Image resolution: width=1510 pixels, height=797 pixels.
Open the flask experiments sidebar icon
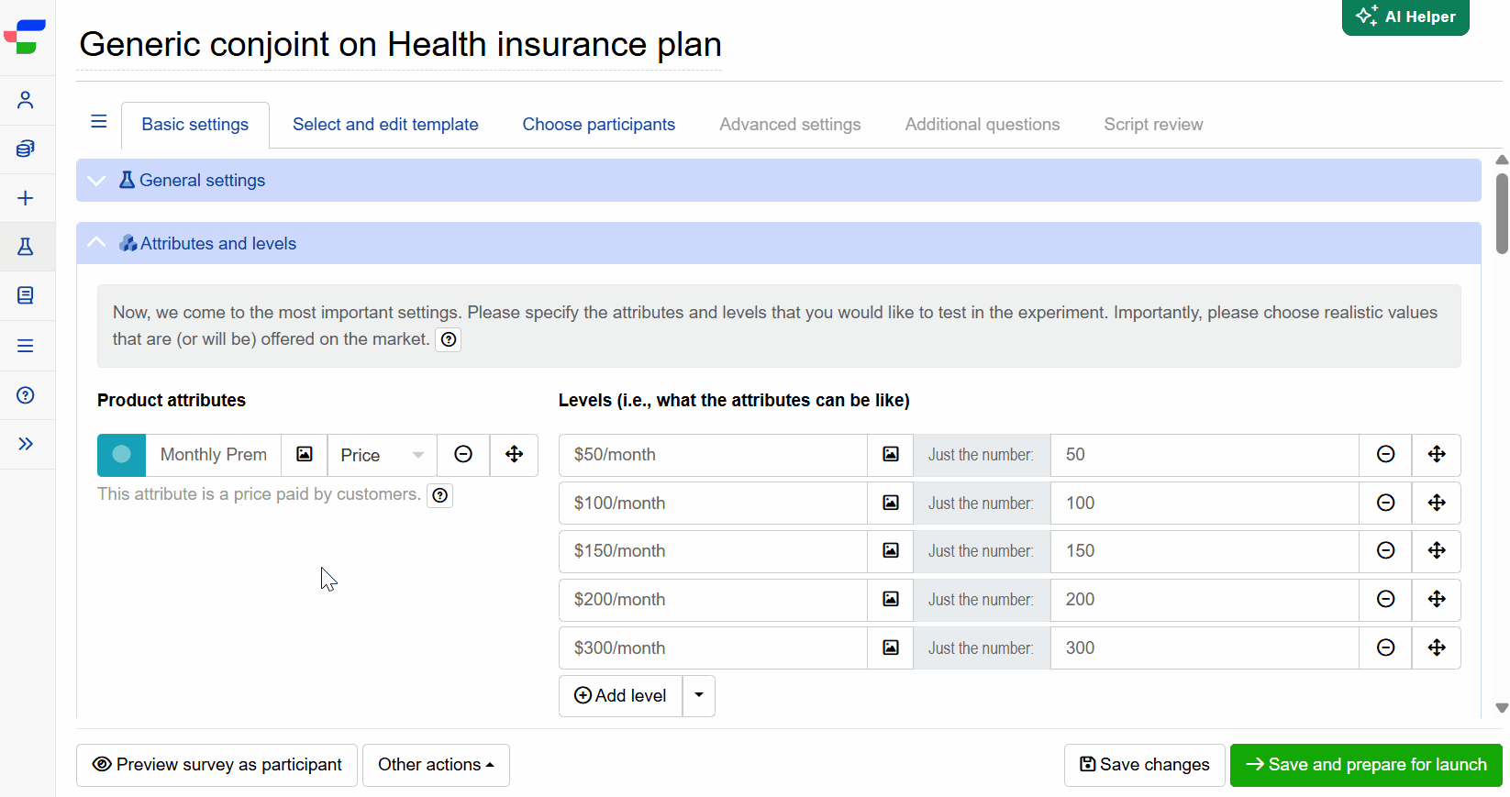(26, 247)
